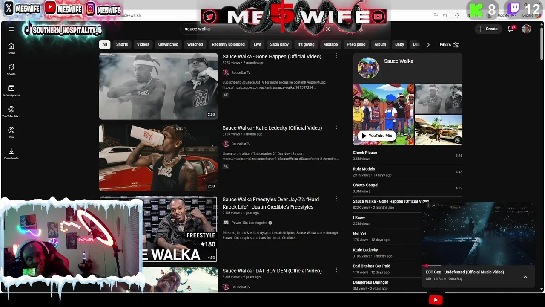Click SauceDatTV avatar under Katie Ledecky
The image size is (545, 307).
pos(226,144)
